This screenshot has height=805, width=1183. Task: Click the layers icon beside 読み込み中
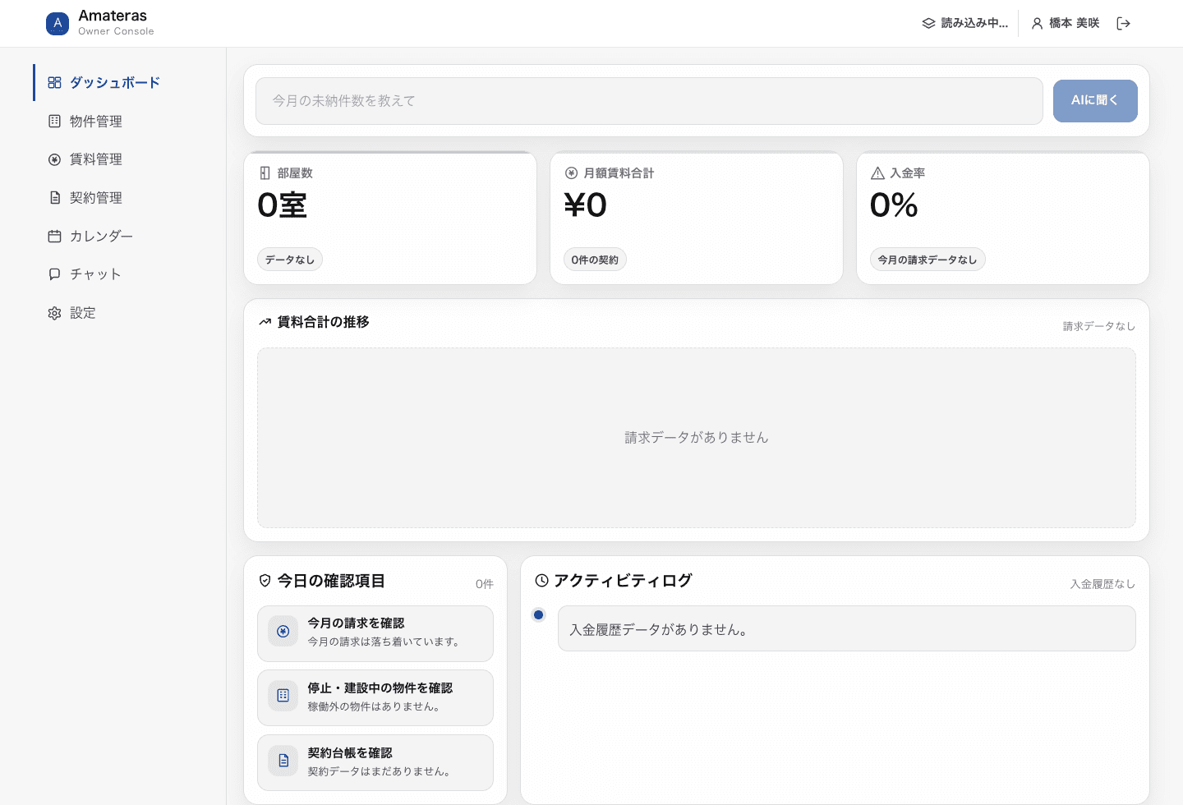point(928,24)
